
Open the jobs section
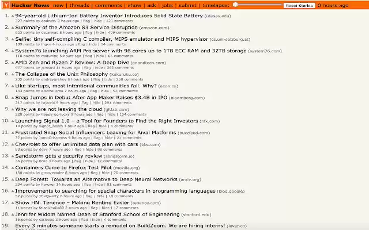point(167,5)
